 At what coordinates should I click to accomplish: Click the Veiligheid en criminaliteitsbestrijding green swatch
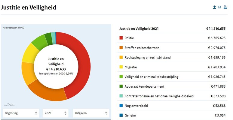coord(121,76)
